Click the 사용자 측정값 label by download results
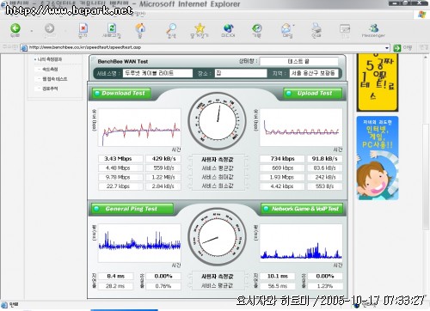430x311 pixels. click(x=218, y=159)
